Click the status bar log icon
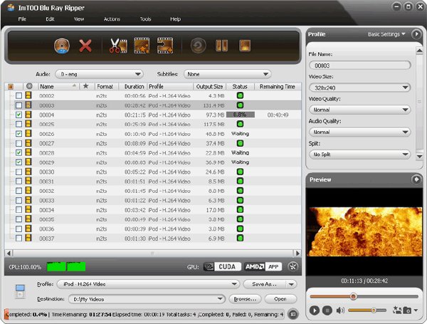This screenshot has width=427, height=324. (x=292, y=314)
